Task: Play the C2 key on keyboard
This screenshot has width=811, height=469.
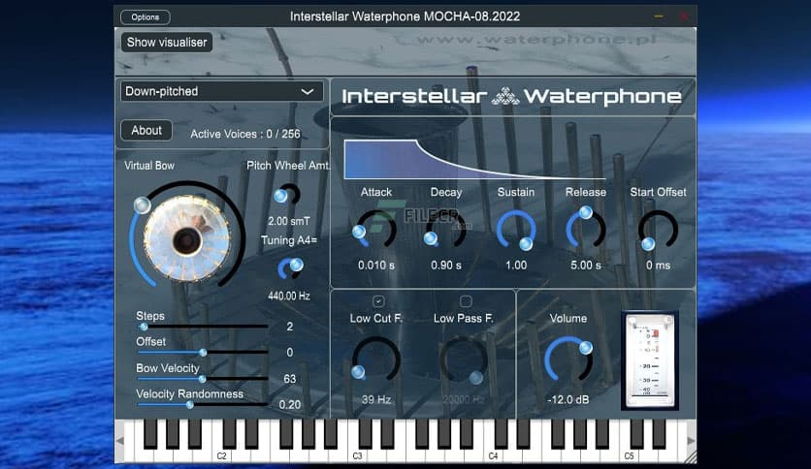Action: click(x=221, y=454)
